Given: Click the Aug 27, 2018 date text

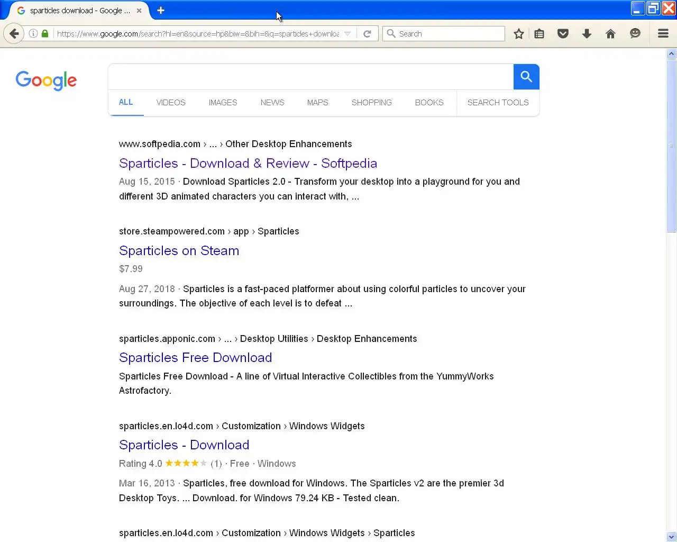Looking at the screenshot, I should coord(147,289).
